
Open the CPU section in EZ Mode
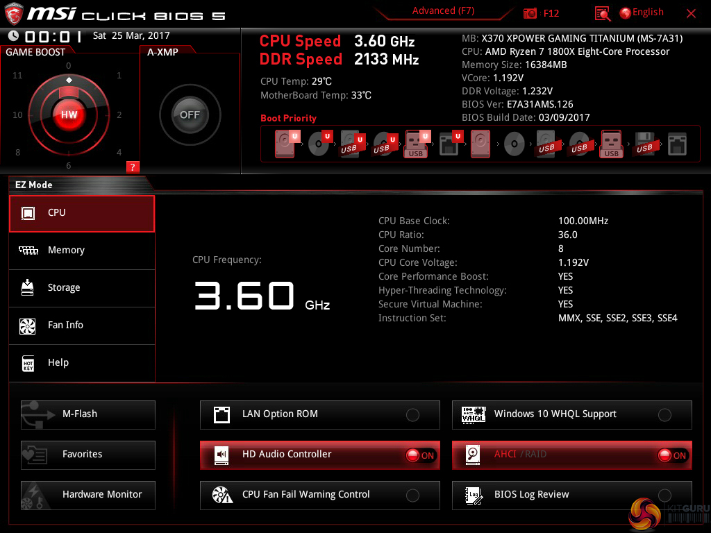click(82, 214)
